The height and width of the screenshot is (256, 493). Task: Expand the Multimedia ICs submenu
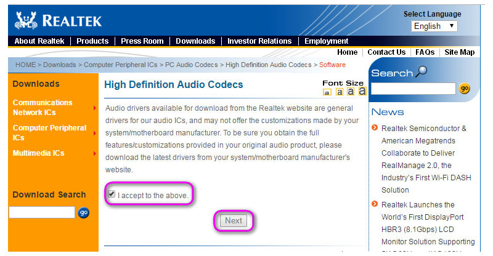click(94, 153)
